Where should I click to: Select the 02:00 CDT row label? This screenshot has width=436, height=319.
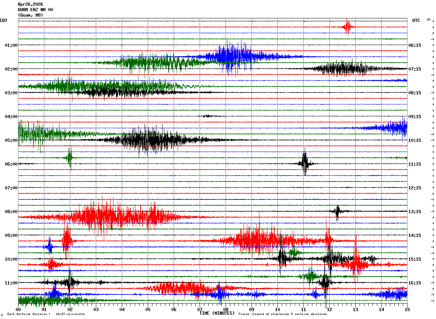pyautogui.click(x=11, y=69)
